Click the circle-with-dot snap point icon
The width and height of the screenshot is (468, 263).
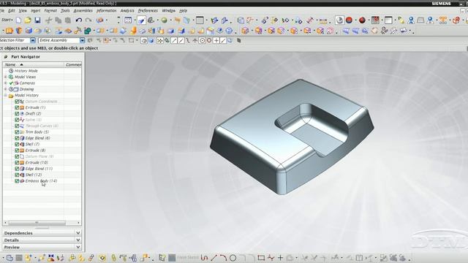pos(202,41)
